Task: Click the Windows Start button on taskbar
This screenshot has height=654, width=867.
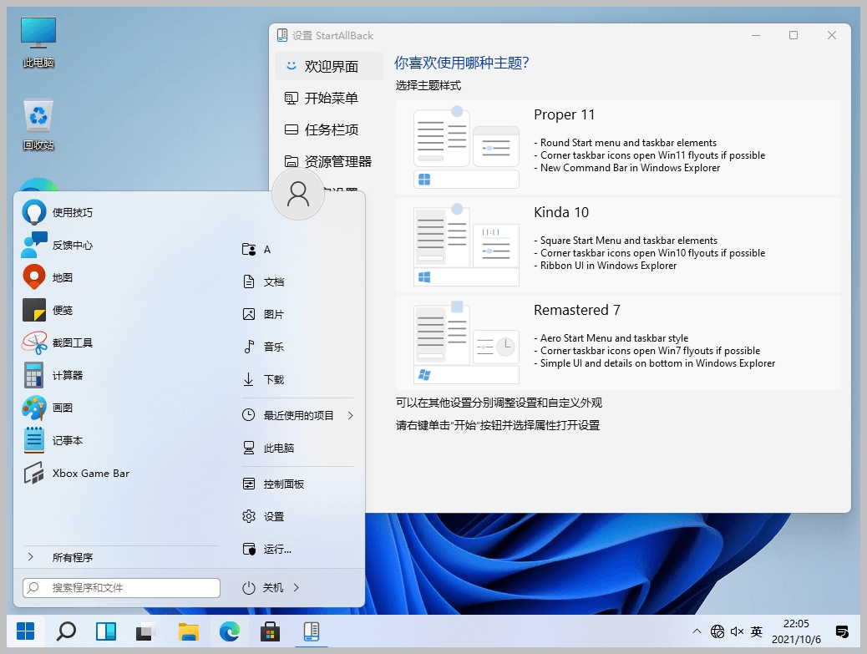Action: [25, 631]
